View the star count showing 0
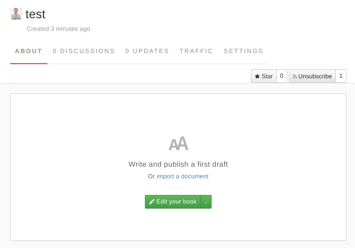Image resolution: width=355 pixels, height=248 pixels. pyautogui.click(x=282, y=76)
